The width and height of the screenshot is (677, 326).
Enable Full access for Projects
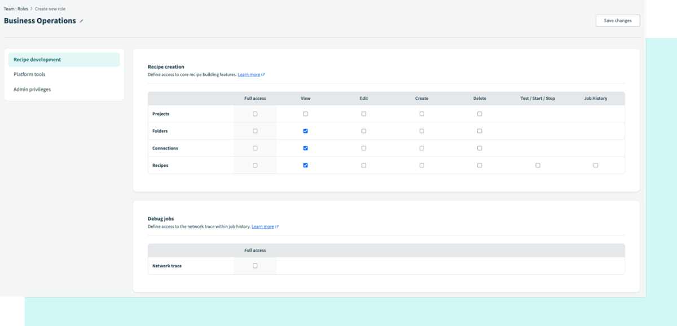click(x=255, y=114)
